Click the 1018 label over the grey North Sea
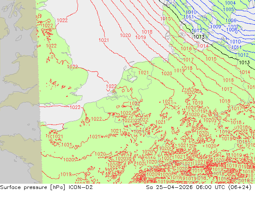This screenshot has height=197, width=255. coord(147,32)
